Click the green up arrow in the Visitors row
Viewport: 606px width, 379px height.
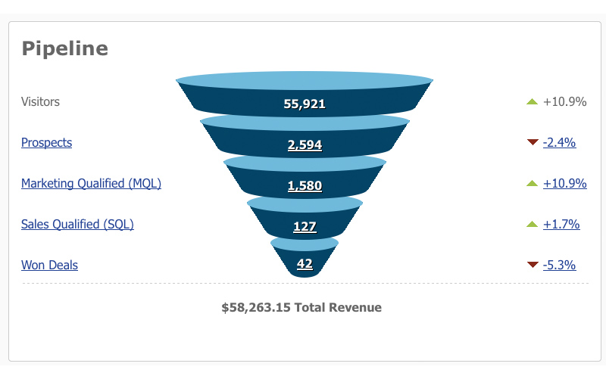(x=532, y=101)
